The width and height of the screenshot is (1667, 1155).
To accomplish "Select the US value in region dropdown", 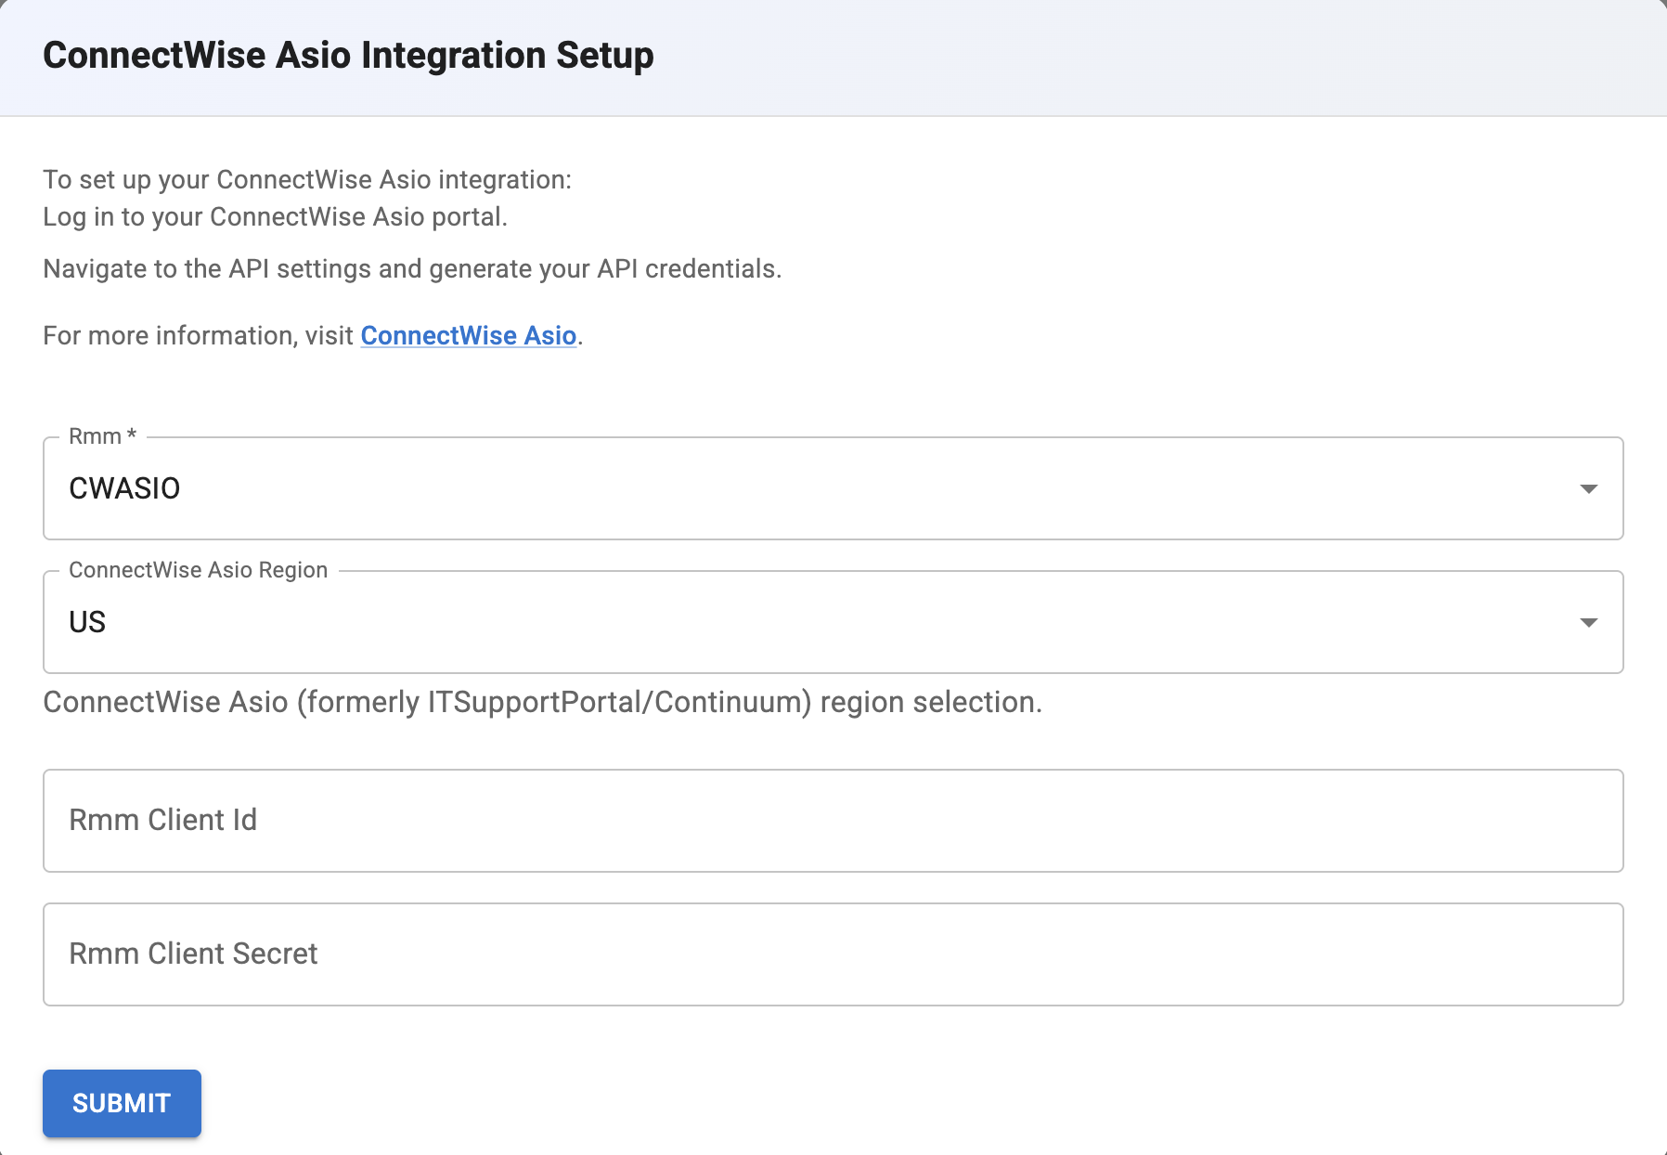I will pyautogui.click(x=88, y=621).
